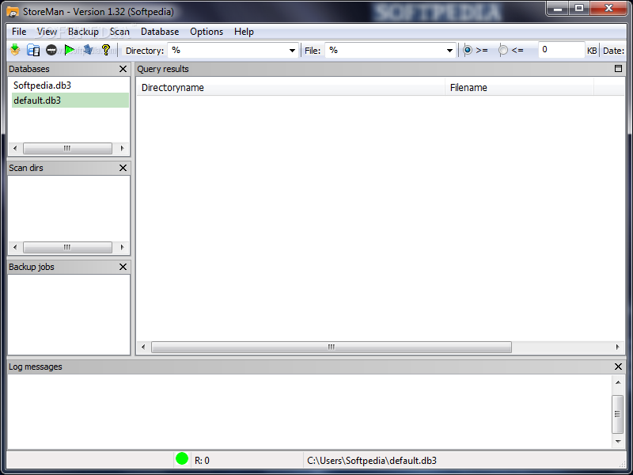Click the black stop toolbar icon

(x=51, y=50)
